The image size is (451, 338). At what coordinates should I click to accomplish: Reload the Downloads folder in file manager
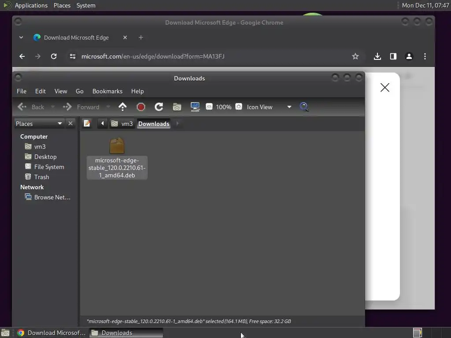[159, 107]
